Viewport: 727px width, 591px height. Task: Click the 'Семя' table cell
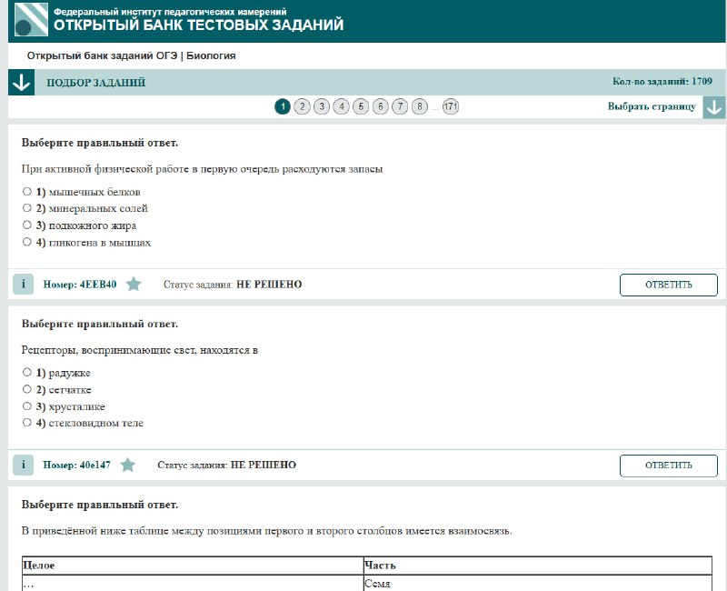pos(536,583)
